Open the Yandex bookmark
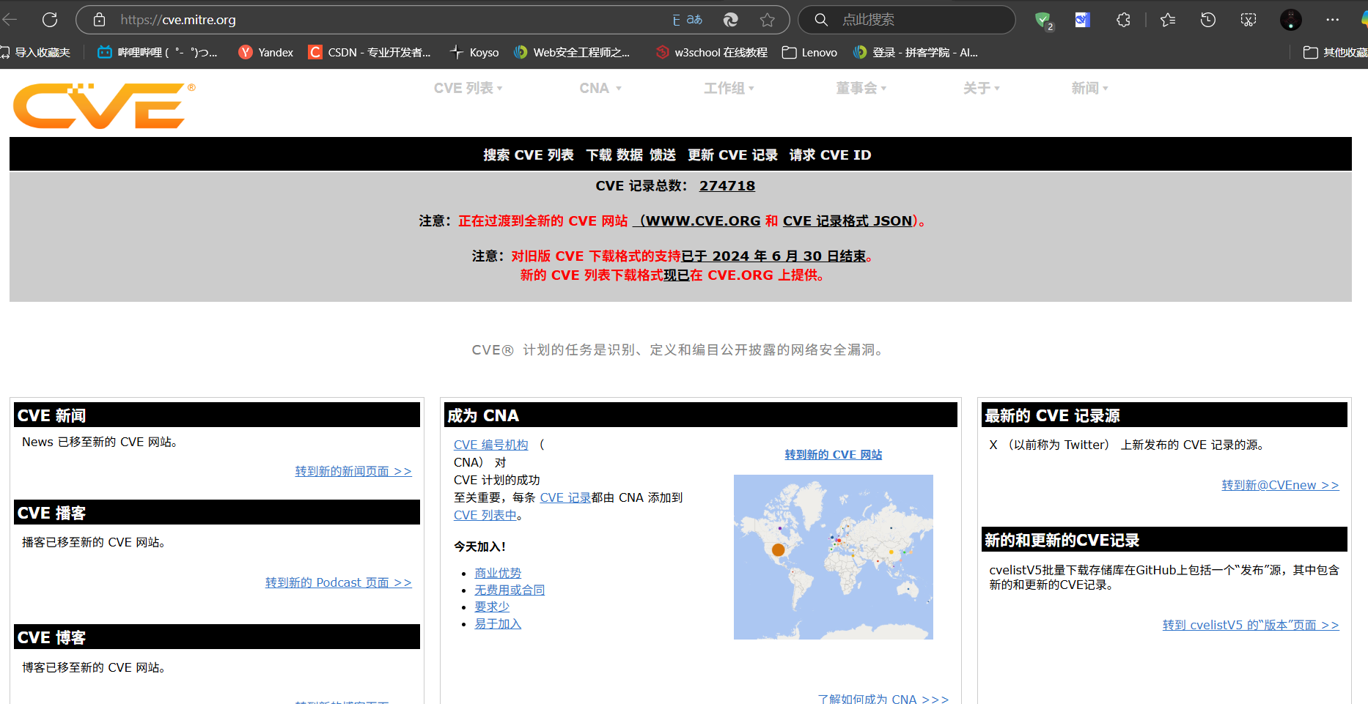 tap(265, 52)
